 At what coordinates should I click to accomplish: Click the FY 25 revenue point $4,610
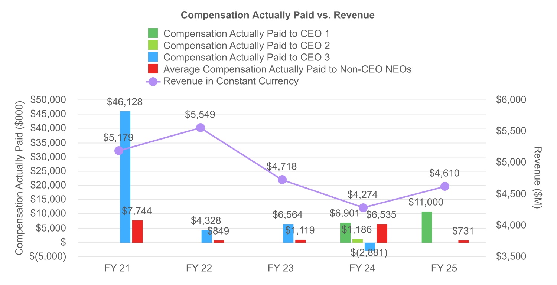[x=445, y=186]
